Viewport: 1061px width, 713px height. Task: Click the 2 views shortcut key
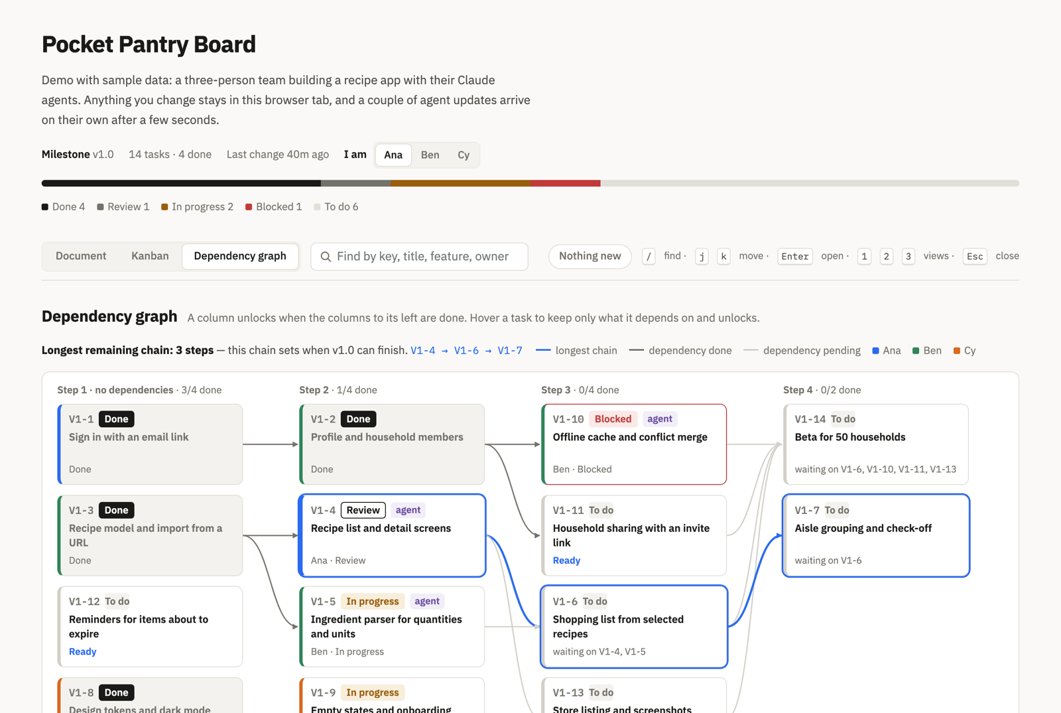(x=887, y=256)
